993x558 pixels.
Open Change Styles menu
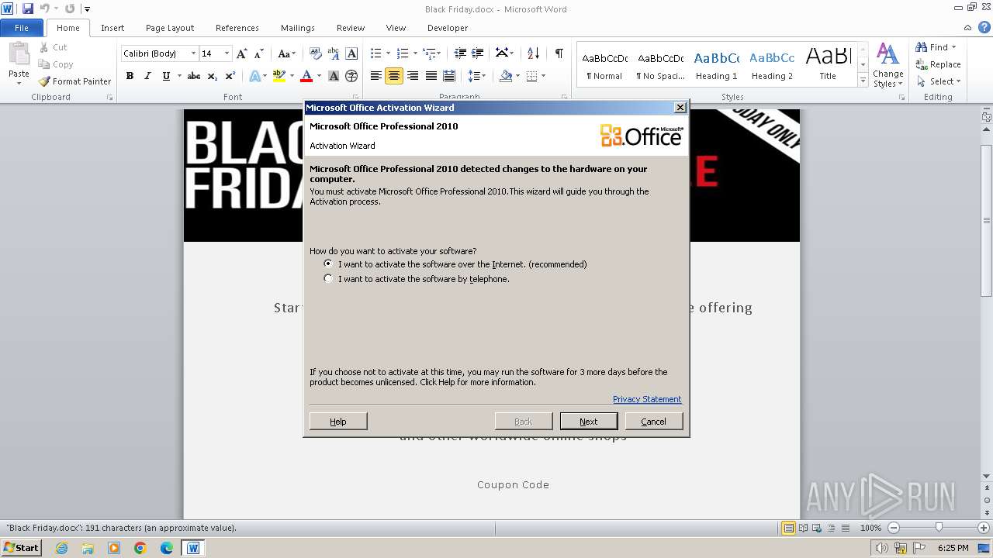[x=887, y=65]
